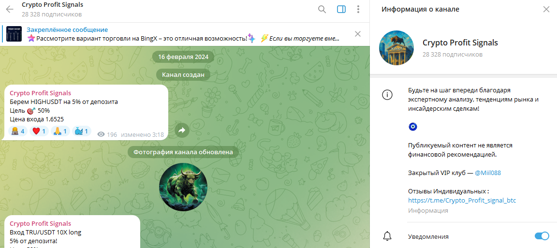The height and width of the screenshot is (248, 557).
Task: Open the updated green bull channel photo
Action: click(183, 187)
